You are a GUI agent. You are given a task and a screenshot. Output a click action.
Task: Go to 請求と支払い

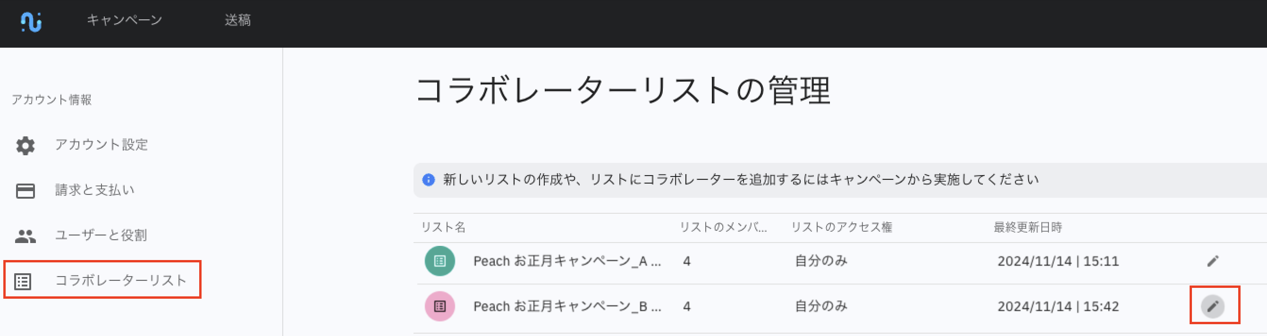pos(94,190)
